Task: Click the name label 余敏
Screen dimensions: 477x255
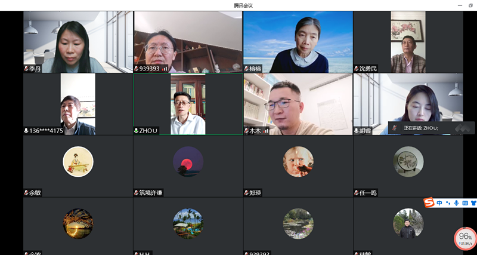Action: coord(35,193)
